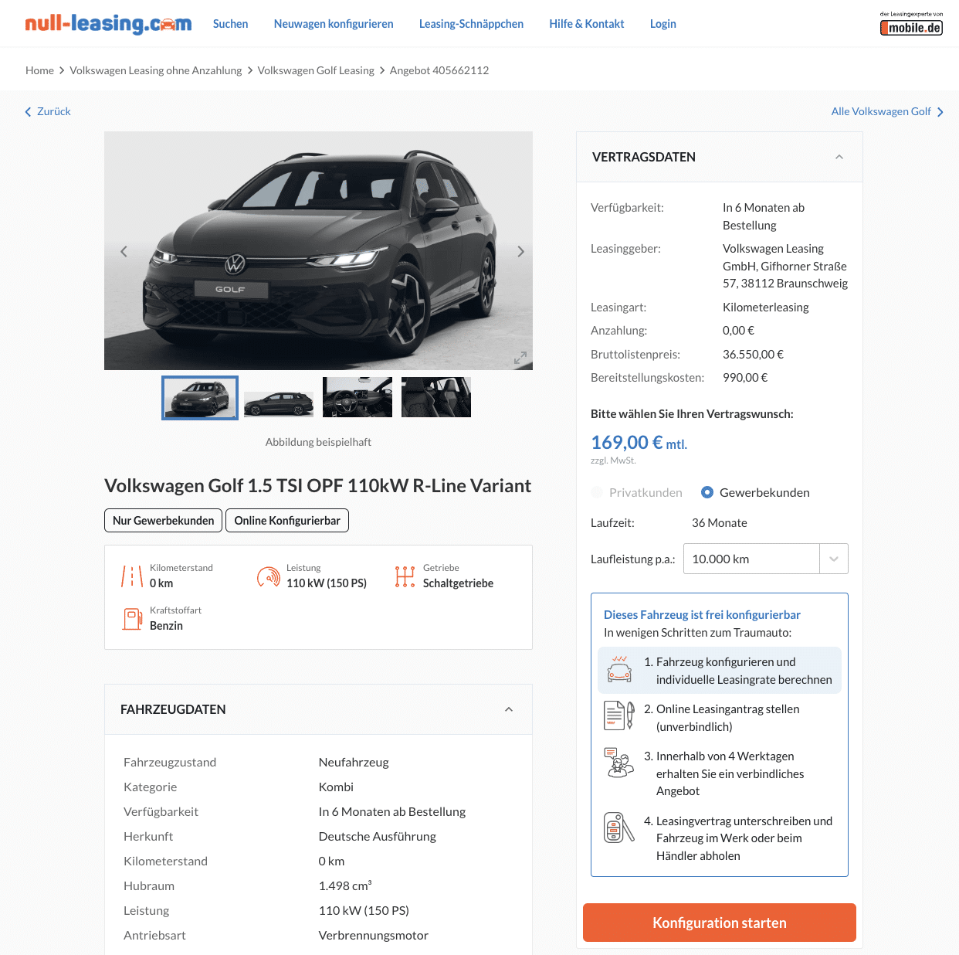Screen dimensions: 959x955
Task: Click the Kraftstoffart fuel pump icon
Action: click(132, 619)
